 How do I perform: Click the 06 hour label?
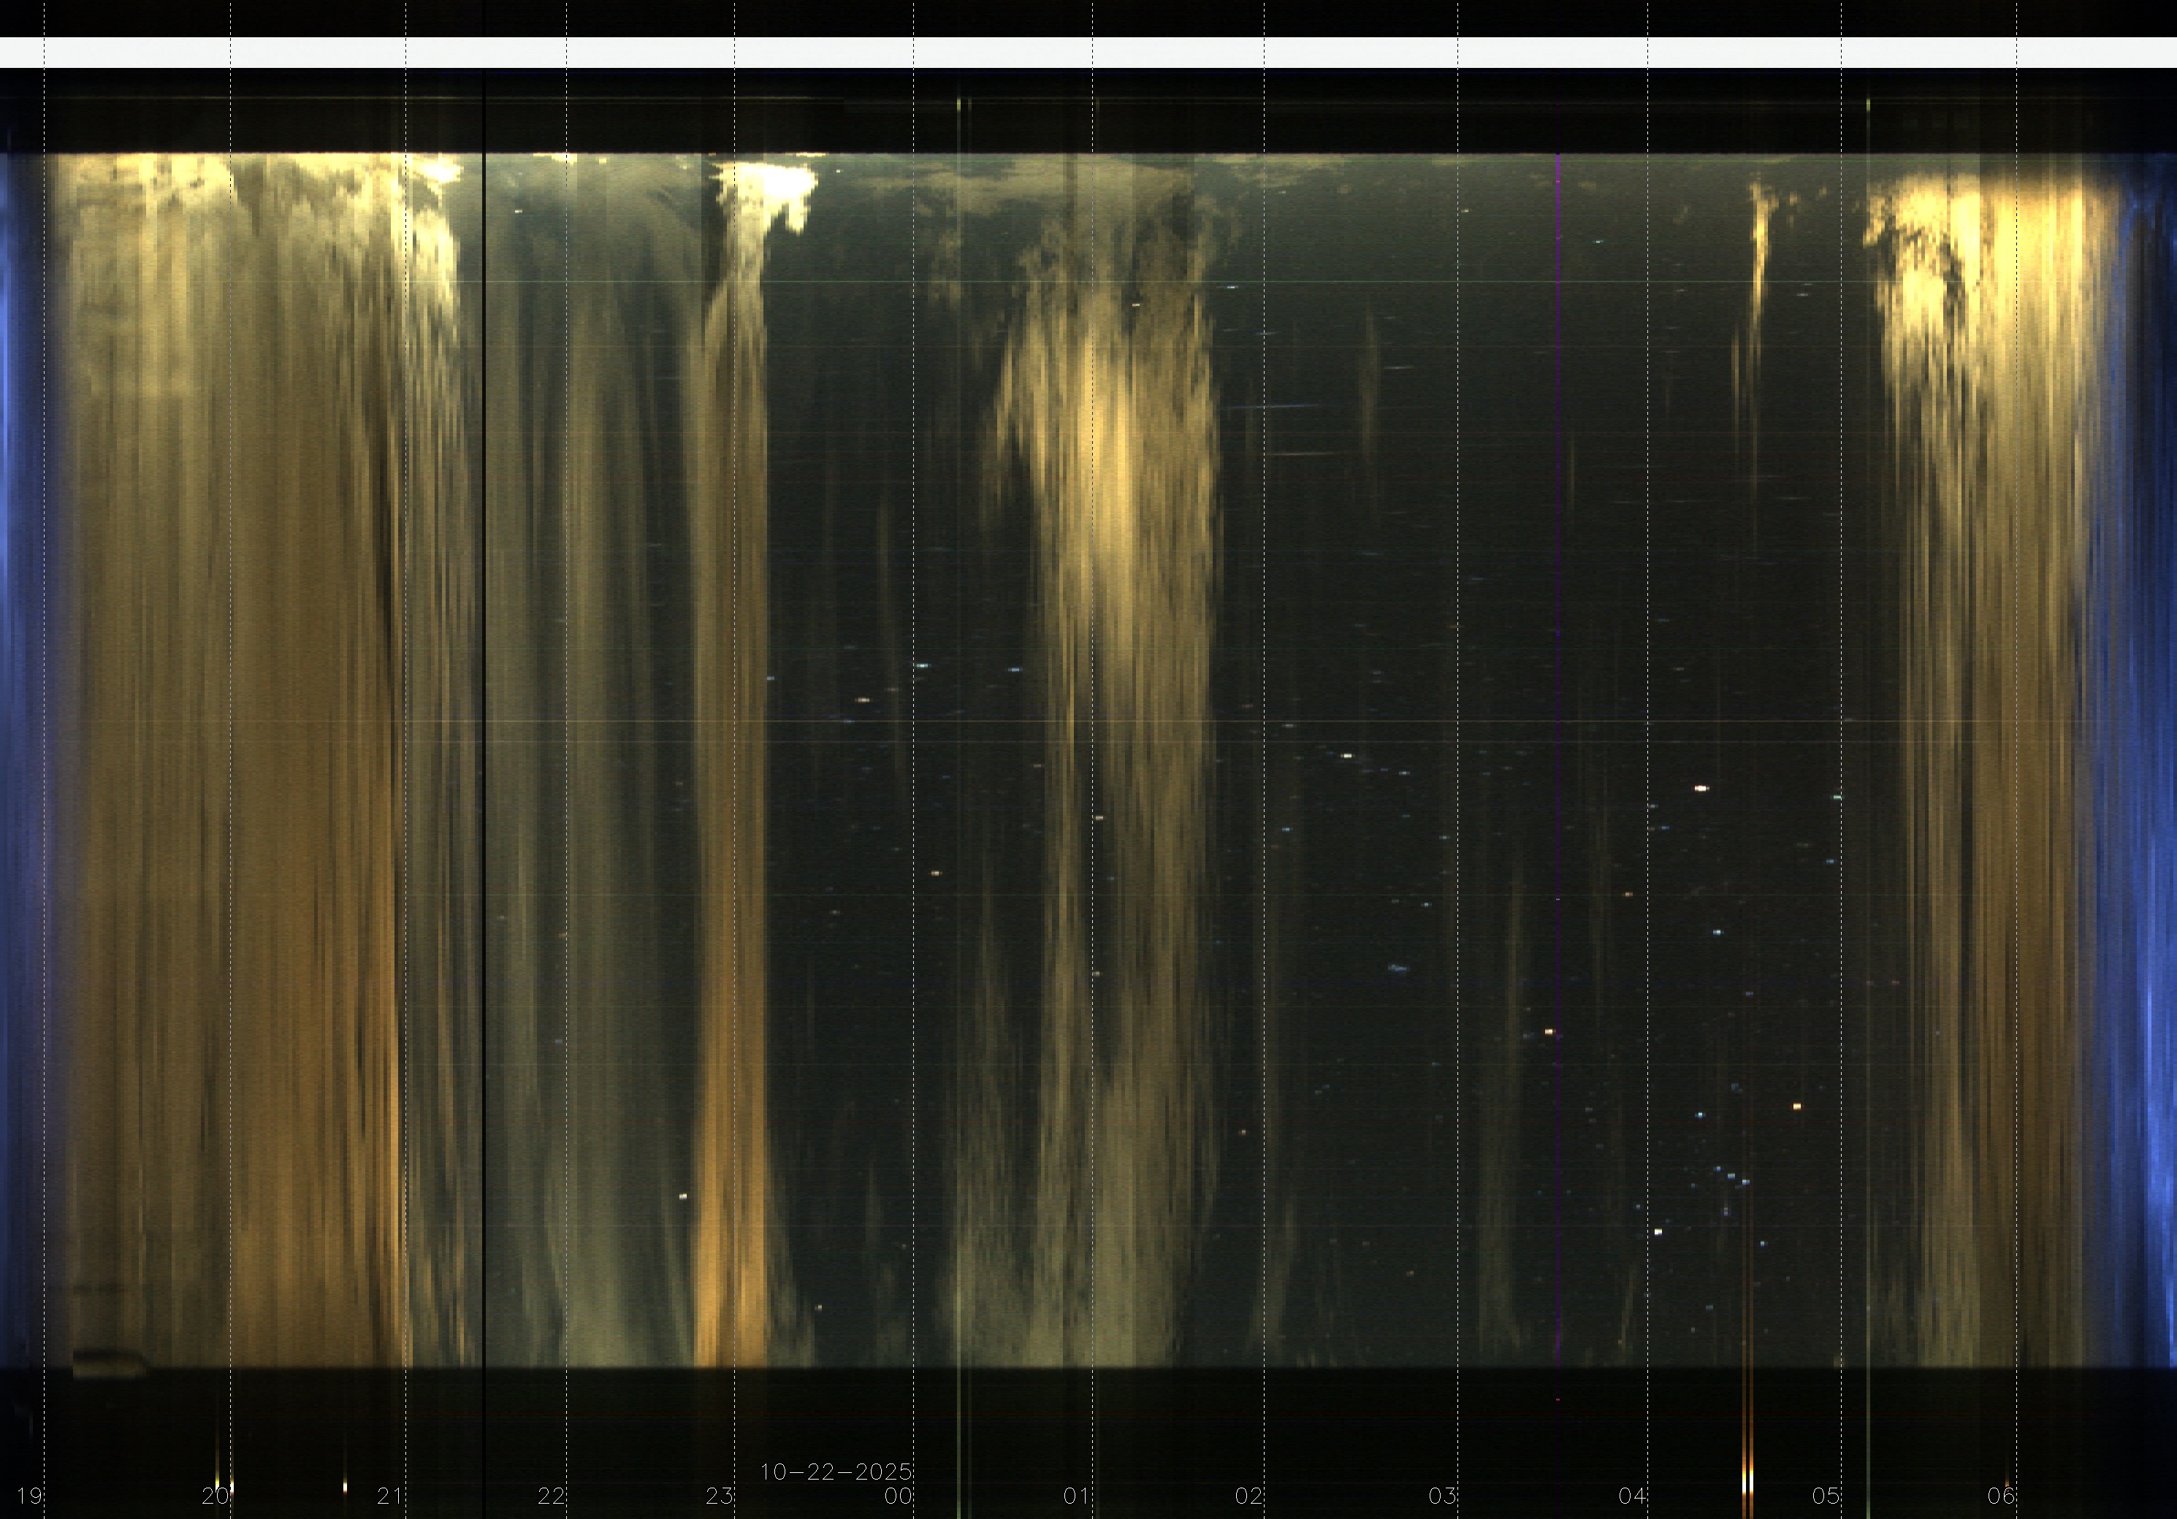2001,1496
